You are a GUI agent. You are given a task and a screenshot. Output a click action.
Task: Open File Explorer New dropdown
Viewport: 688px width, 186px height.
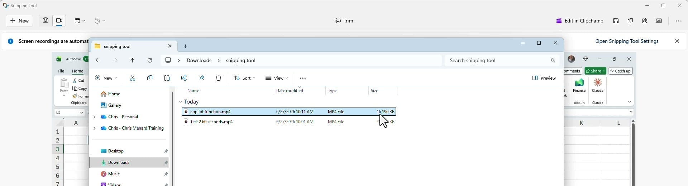[106, 78]
